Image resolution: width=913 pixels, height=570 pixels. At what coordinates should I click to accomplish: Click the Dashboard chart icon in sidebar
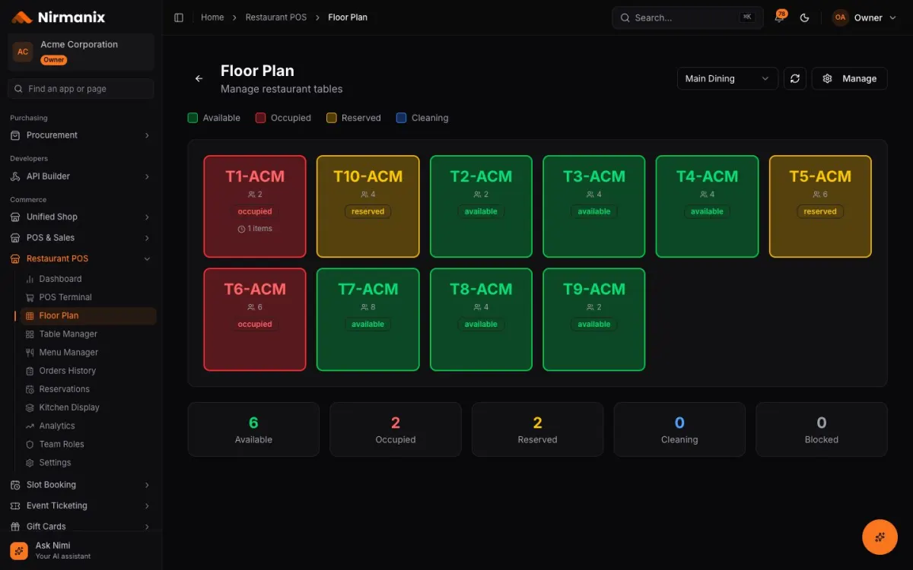pyautogui.click(x=30, y=279)
